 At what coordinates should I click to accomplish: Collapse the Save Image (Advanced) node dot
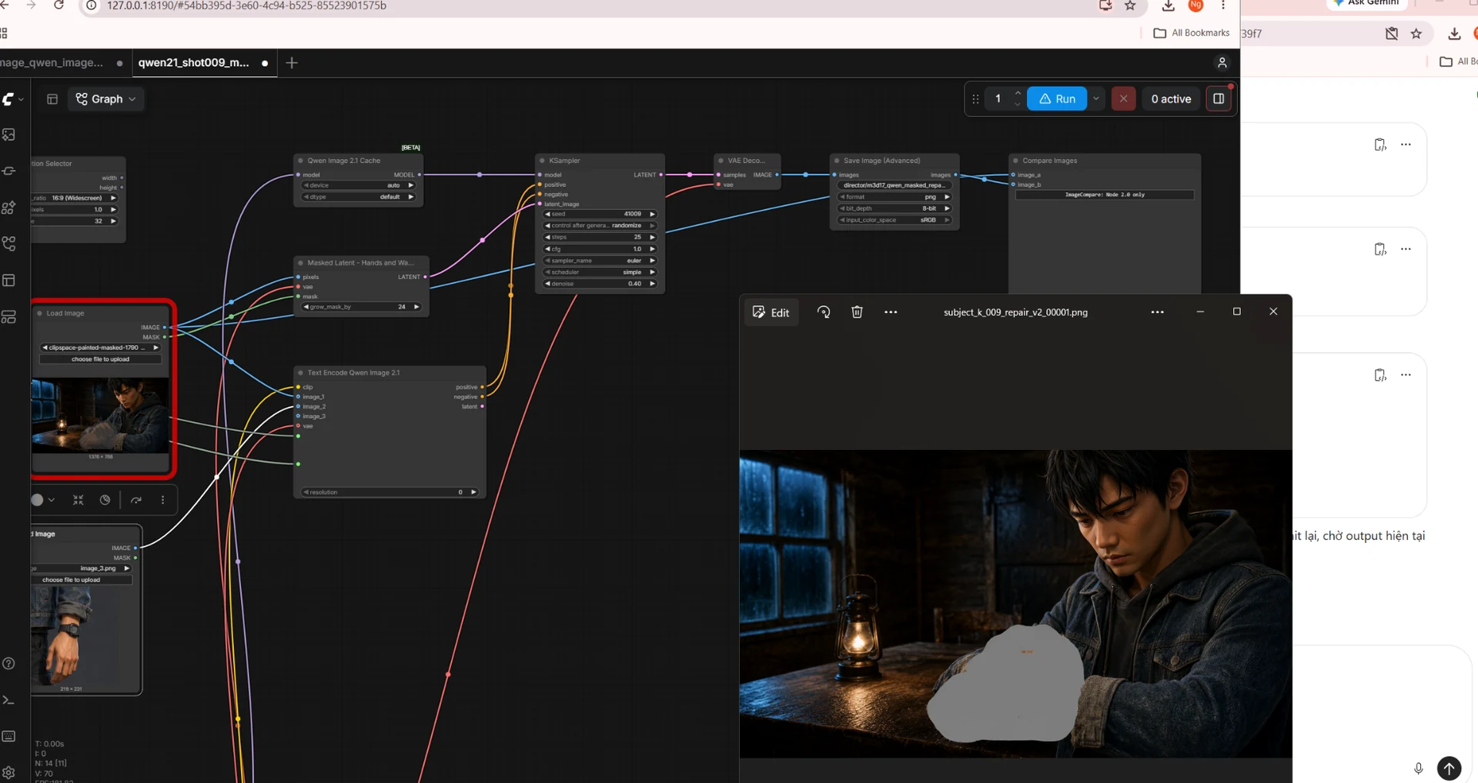(x=837, y=161)
